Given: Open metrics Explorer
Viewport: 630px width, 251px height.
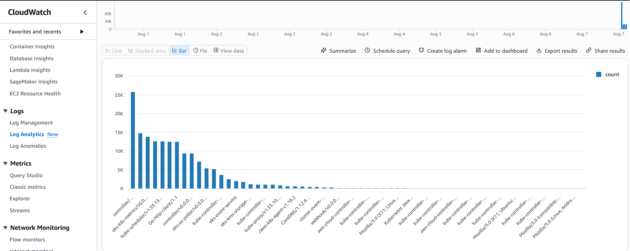Looking at the screenshot, I should click(x=20, y=199).
